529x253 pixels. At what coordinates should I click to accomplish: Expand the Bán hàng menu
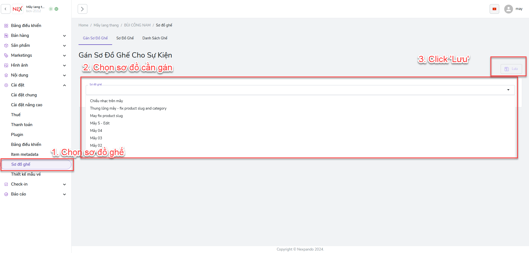coord(64,36)
